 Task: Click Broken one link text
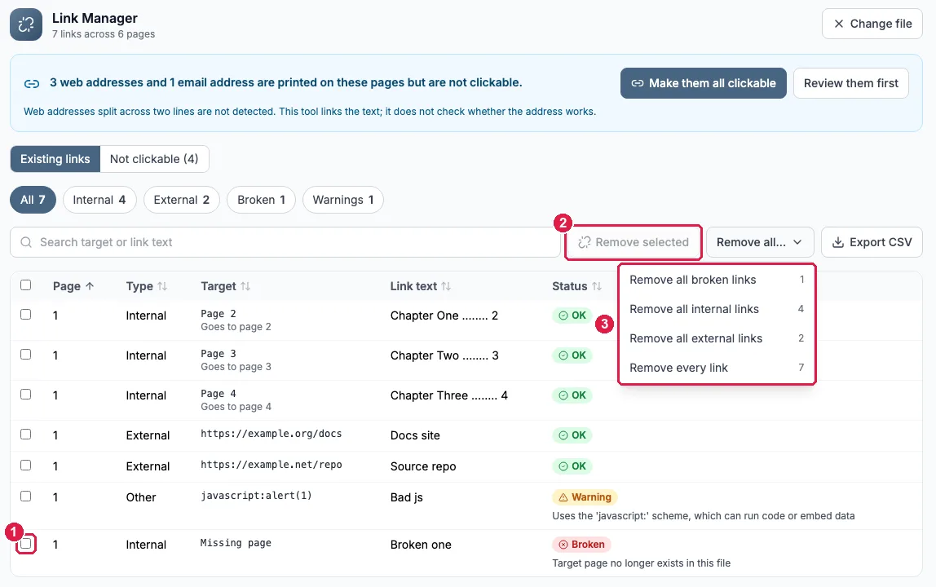[421, 545]
